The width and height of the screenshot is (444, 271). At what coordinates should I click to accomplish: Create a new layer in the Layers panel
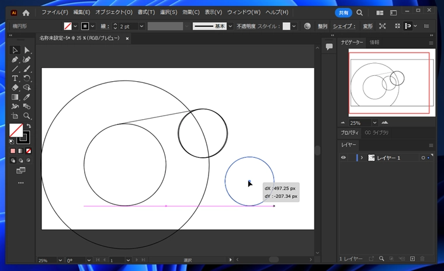point(412,259)
